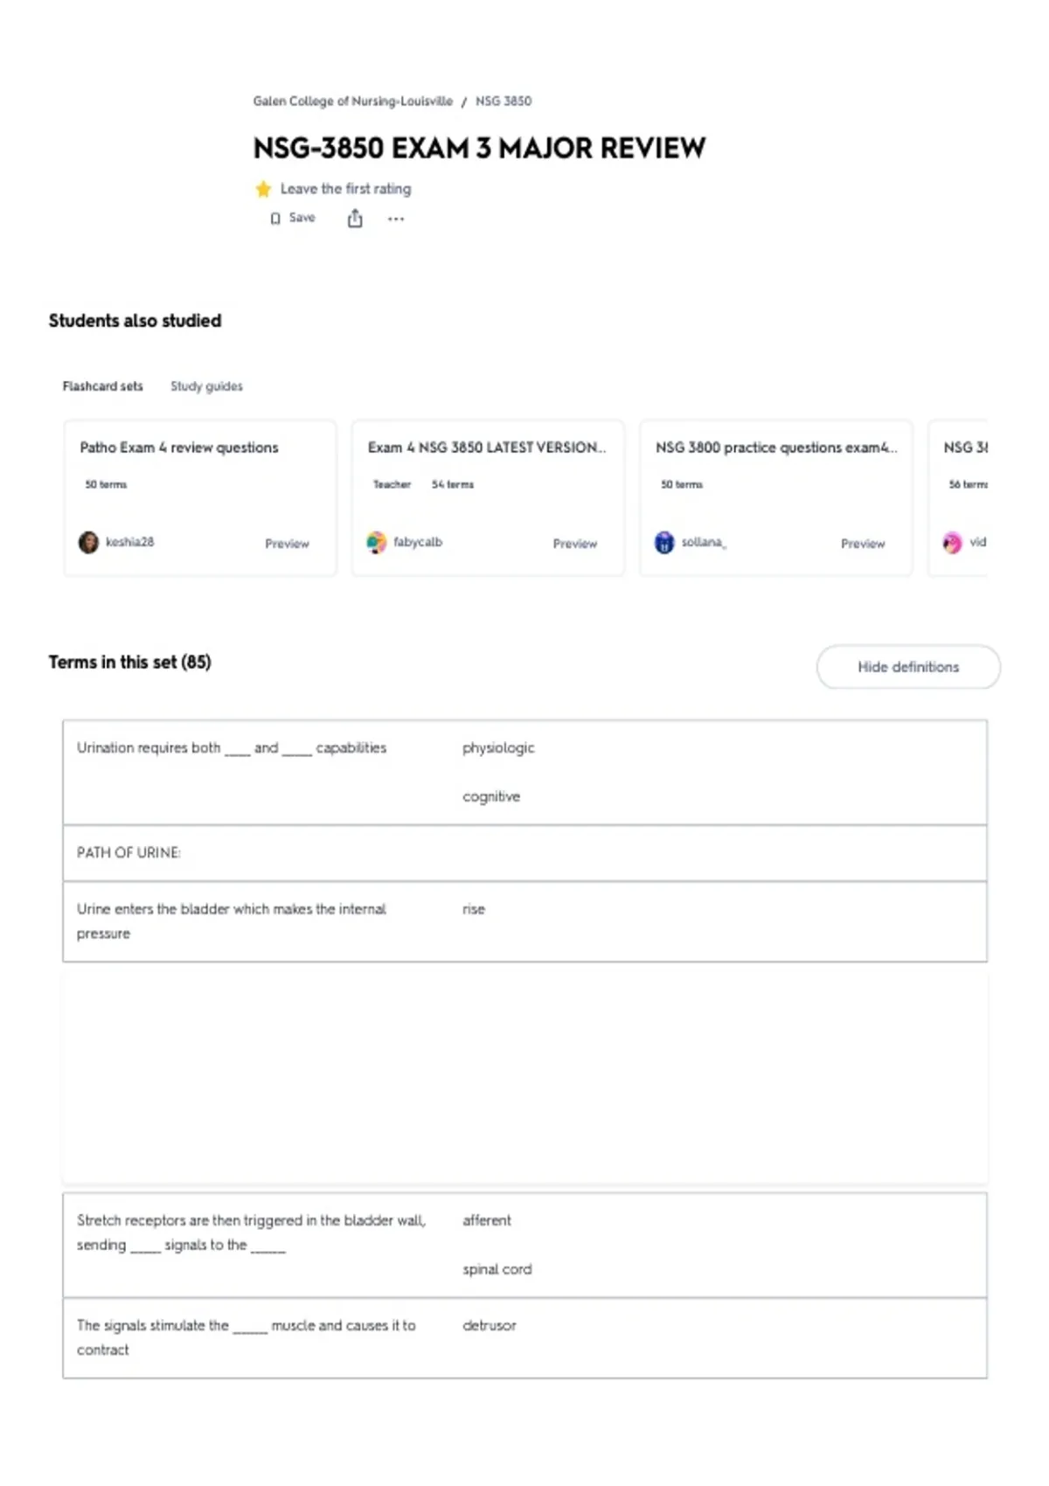Image resolution: width=1049 pixels, height=1486 pixels.
Task: Click the sollana_ avatar
Action: point(664,542)
